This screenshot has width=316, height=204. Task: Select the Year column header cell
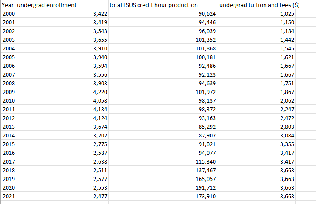[8, 5]
